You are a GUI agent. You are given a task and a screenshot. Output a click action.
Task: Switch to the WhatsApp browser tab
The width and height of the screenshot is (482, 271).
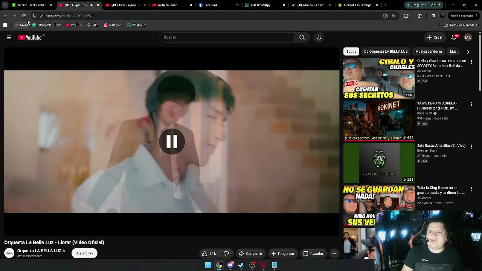(x=265, y=5)
